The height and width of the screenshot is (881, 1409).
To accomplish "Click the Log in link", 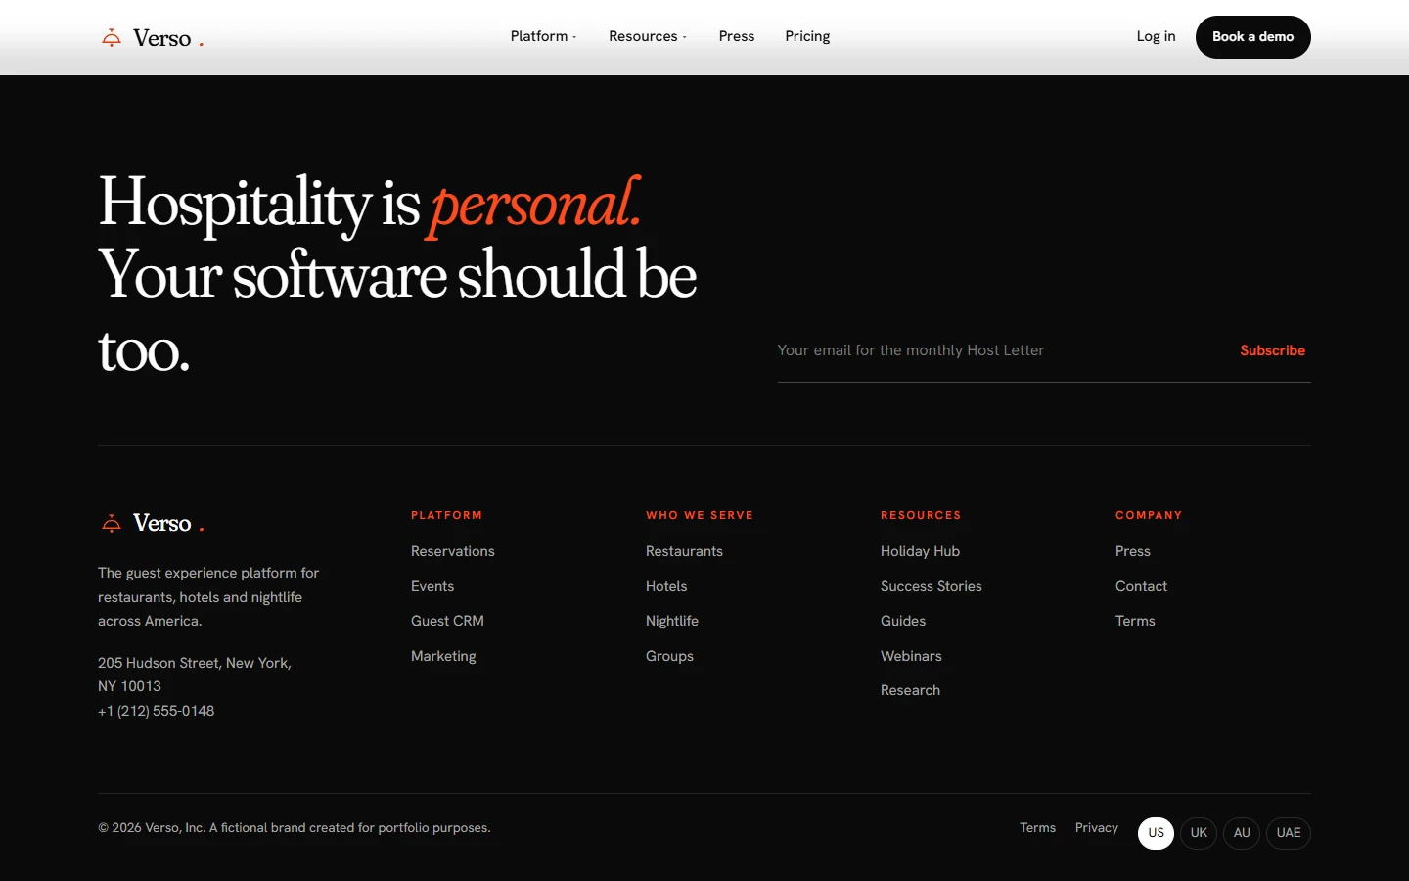I will 1156,36.
